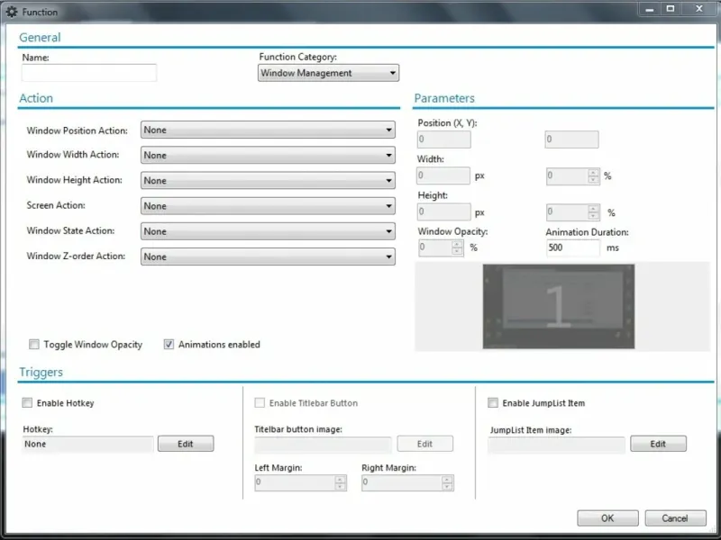
Task: Close the Function window
Action: [x=699, y=9]
